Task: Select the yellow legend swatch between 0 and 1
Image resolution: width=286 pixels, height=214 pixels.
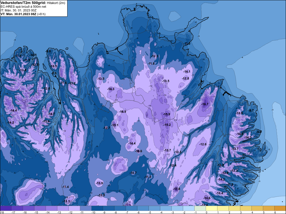Action: [212, 208]
